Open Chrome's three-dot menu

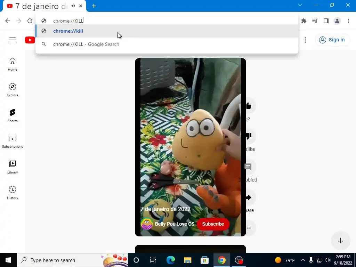point(348,21)
